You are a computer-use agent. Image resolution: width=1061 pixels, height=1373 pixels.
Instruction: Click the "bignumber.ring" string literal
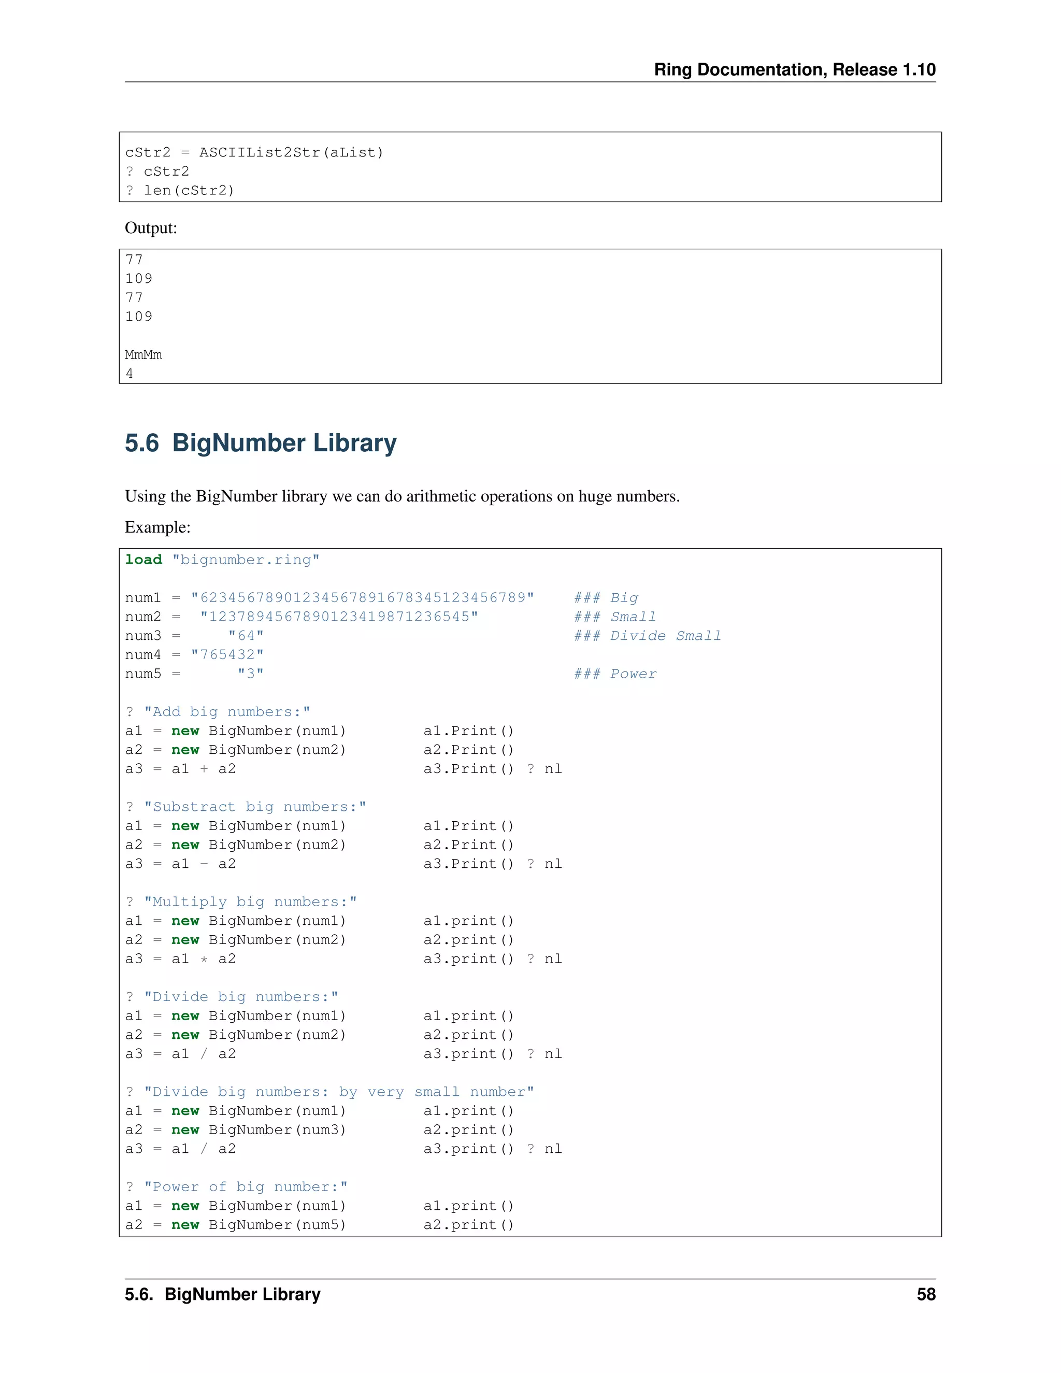[x=246, y=560]
